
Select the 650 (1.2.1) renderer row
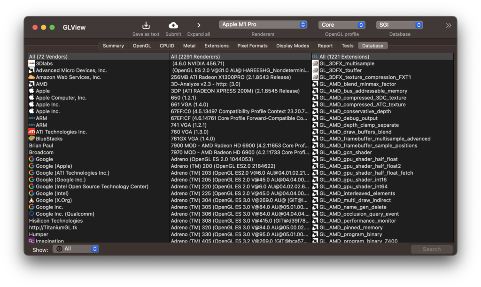pyautogui.click(x=240, y=98)
